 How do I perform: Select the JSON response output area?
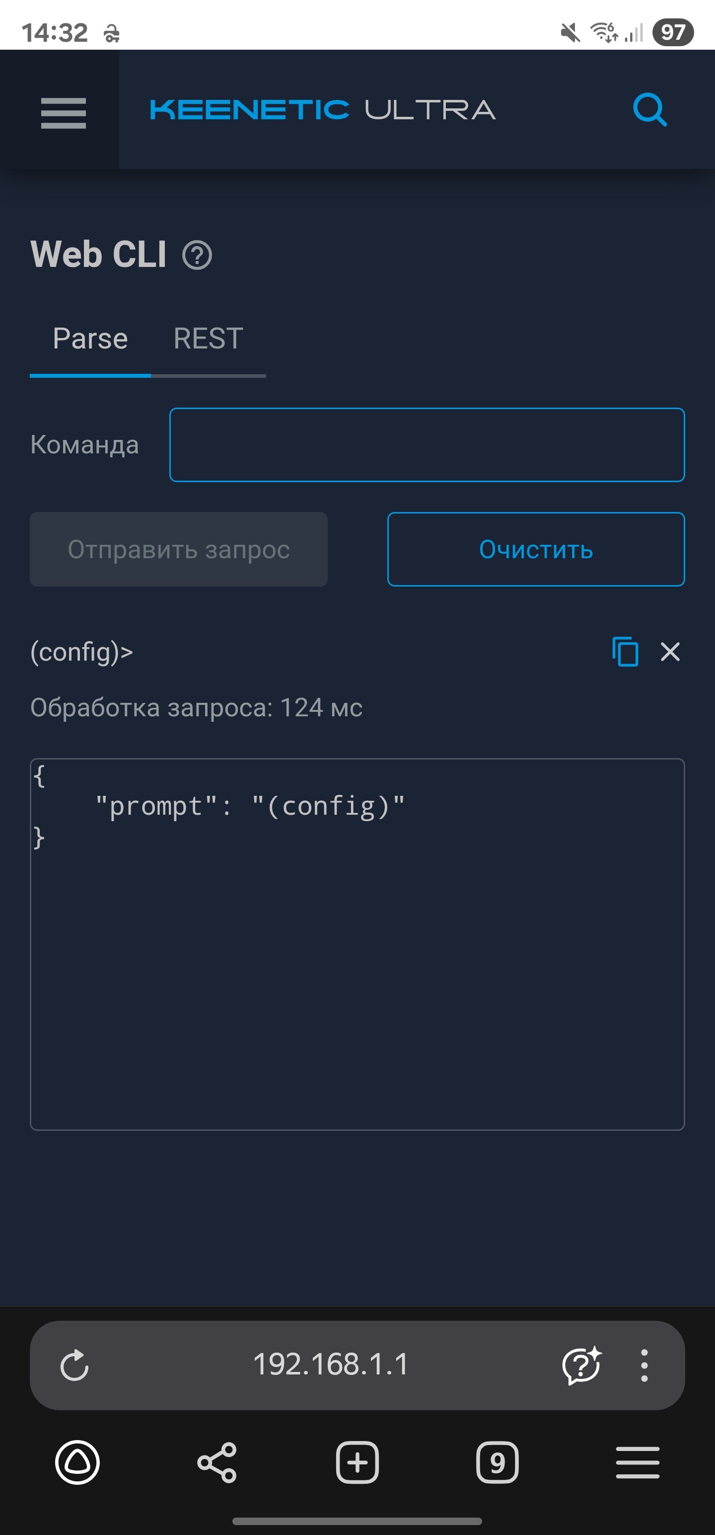(x=357, y=944)
